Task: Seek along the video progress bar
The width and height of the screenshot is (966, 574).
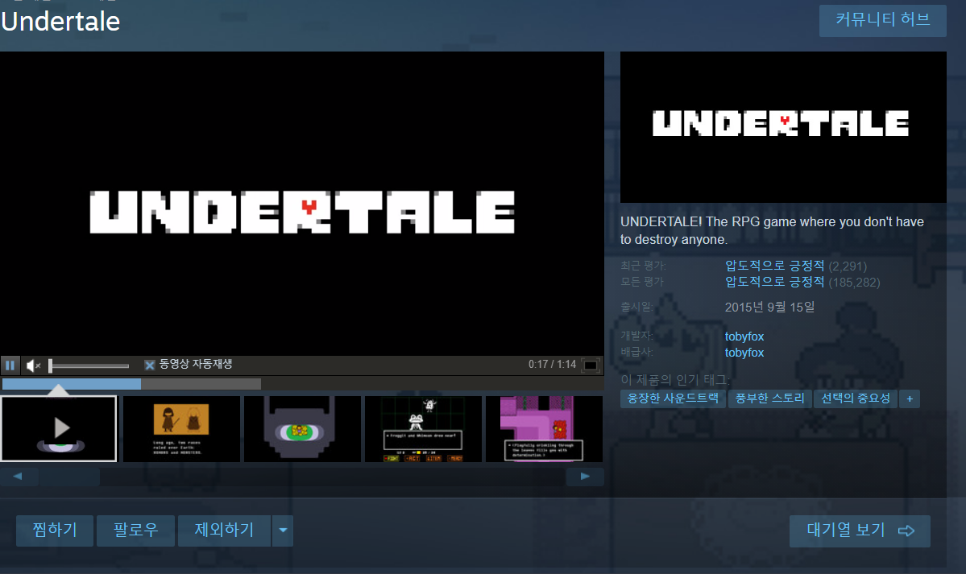Action: tap(302, 384)
